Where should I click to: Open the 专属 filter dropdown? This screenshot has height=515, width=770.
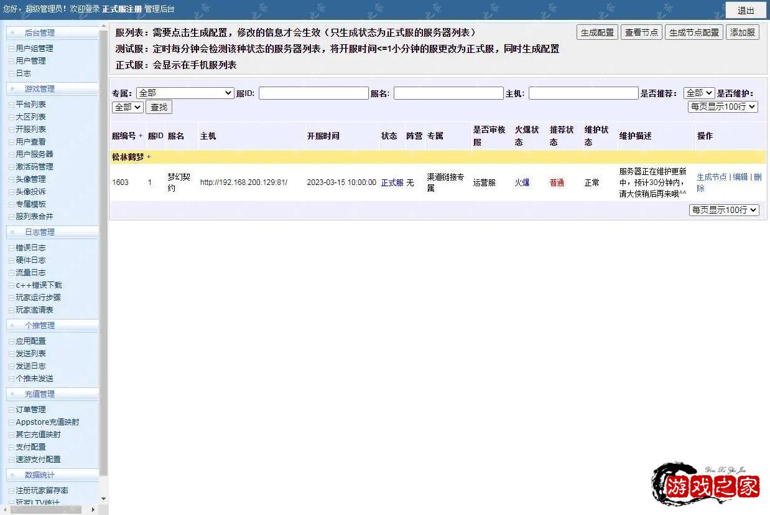[185, 93]
